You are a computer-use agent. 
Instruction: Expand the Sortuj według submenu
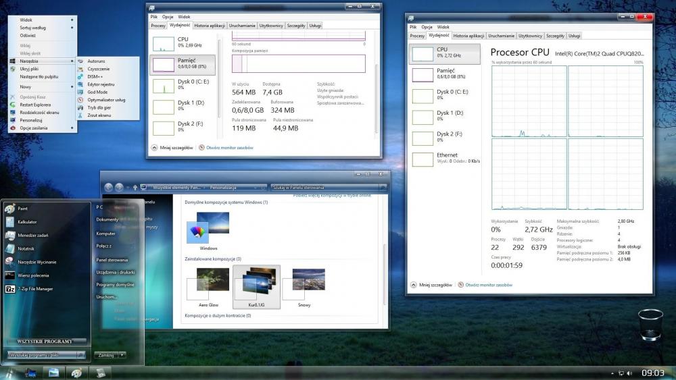(32, 28)
